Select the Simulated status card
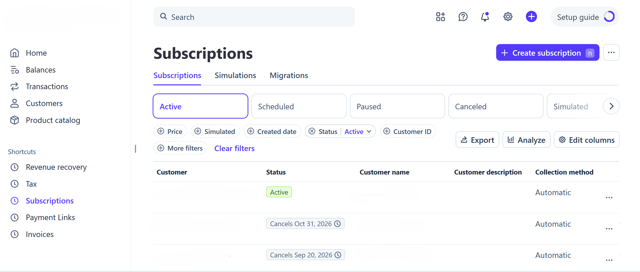This screenshot has height=272, width=640. coord(575,106)
